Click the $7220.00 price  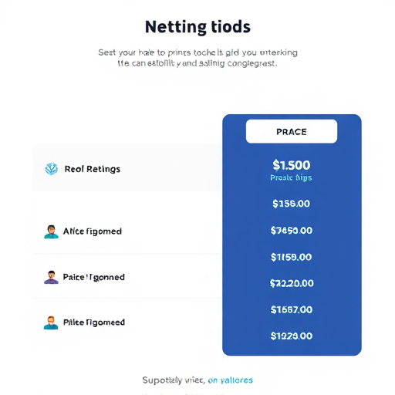[292, 283]
